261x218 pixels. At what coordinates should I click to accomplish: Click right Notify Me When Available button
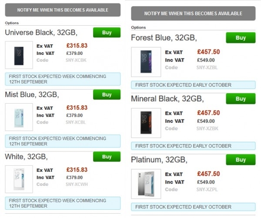click(x=193, y=13)
